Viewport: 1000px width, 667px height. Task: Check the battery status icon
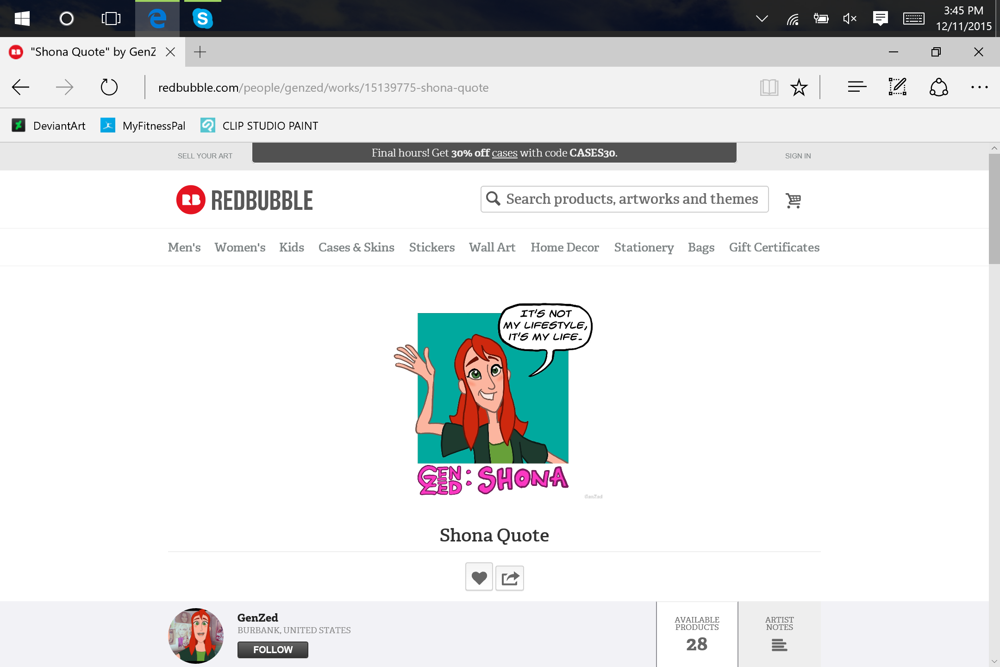(821, 19)
